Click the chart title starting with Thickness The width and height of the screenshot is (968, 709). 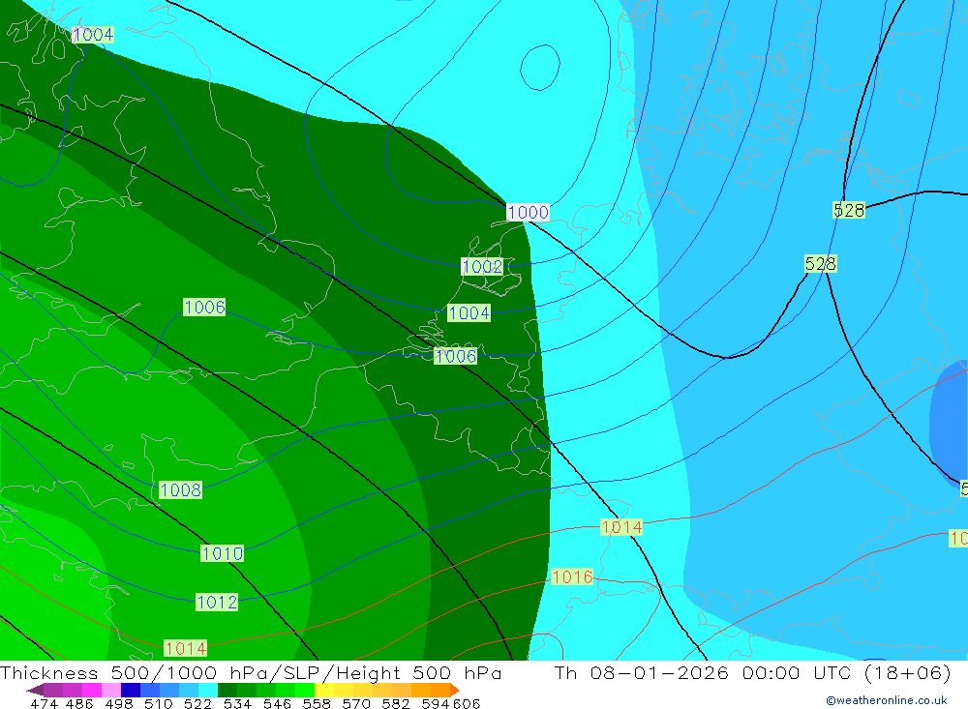tap(251, 672)
